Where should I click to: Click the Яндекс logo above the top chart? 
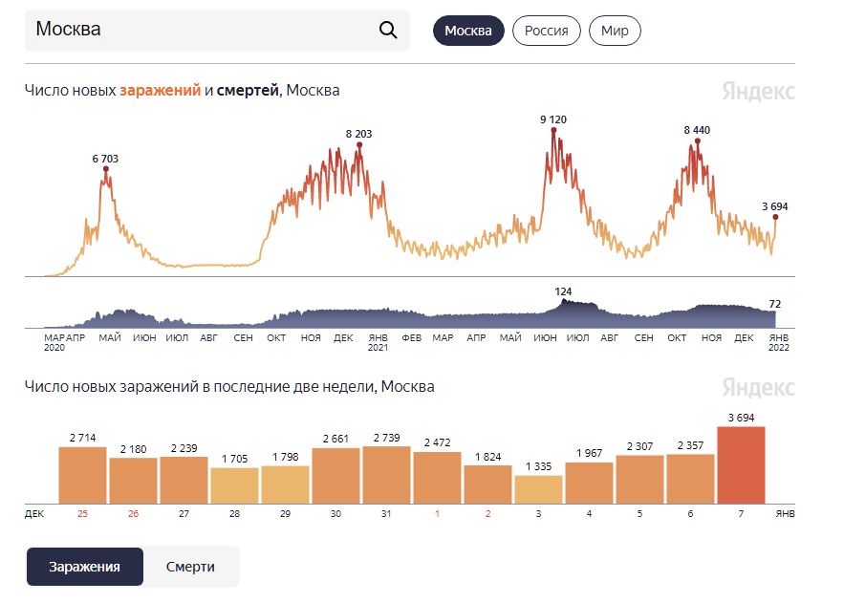[758, 92]
